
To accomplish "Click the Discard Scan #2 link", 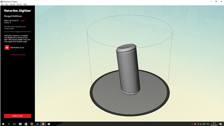I will coord(17,55).
